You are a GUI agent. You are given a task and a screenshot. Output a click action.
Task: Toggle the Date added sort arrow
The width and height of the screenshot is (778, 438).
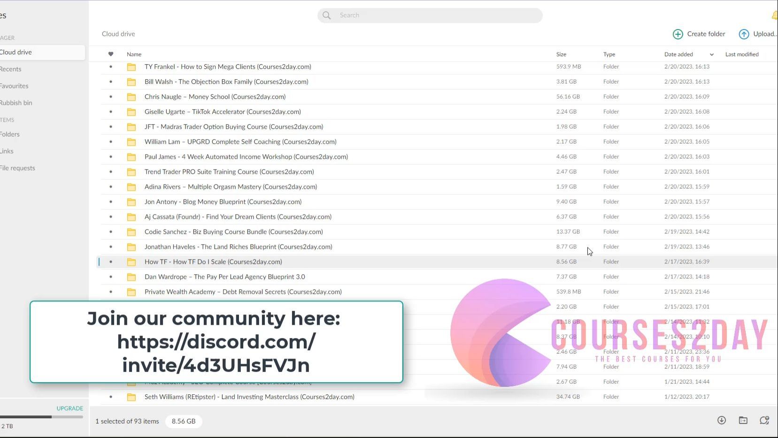click(712, 54)
